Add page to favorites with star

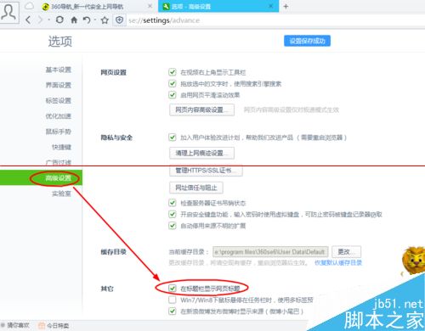(105, 20)
